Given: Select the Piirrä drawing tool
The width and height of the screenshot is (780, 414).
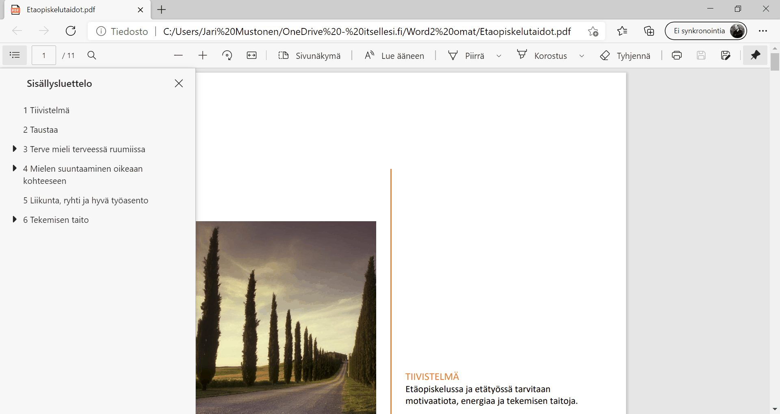Looking at the screenshot, I should coord(467,56).
